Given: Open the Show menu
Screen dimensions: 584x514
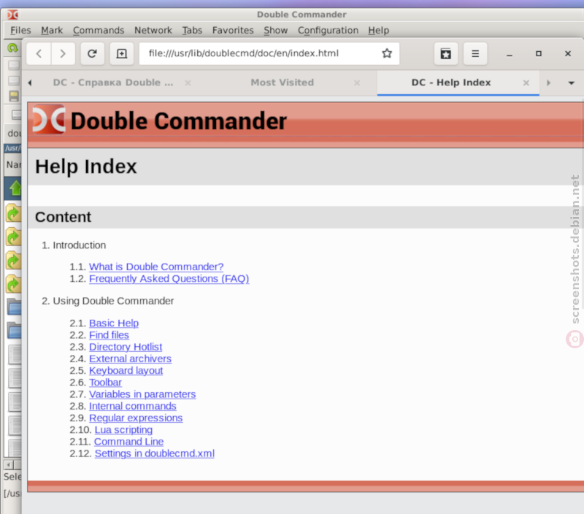Looking at the screenshot, I should (276, 30).
